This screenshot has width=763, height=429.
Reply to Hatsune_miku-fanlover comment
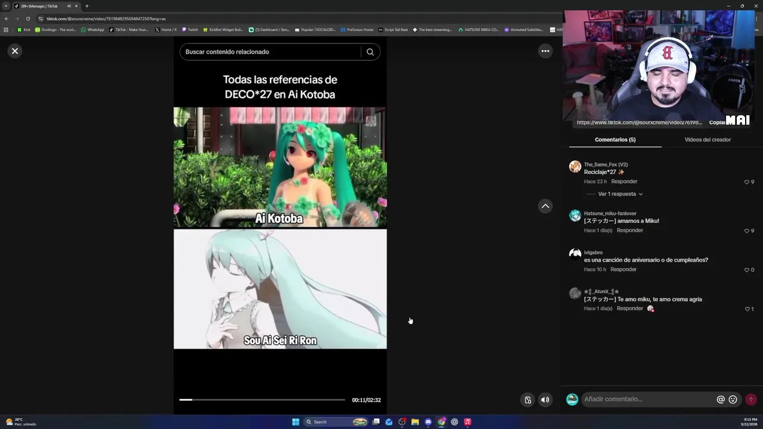pyautogui.click(x=630, y=231)
